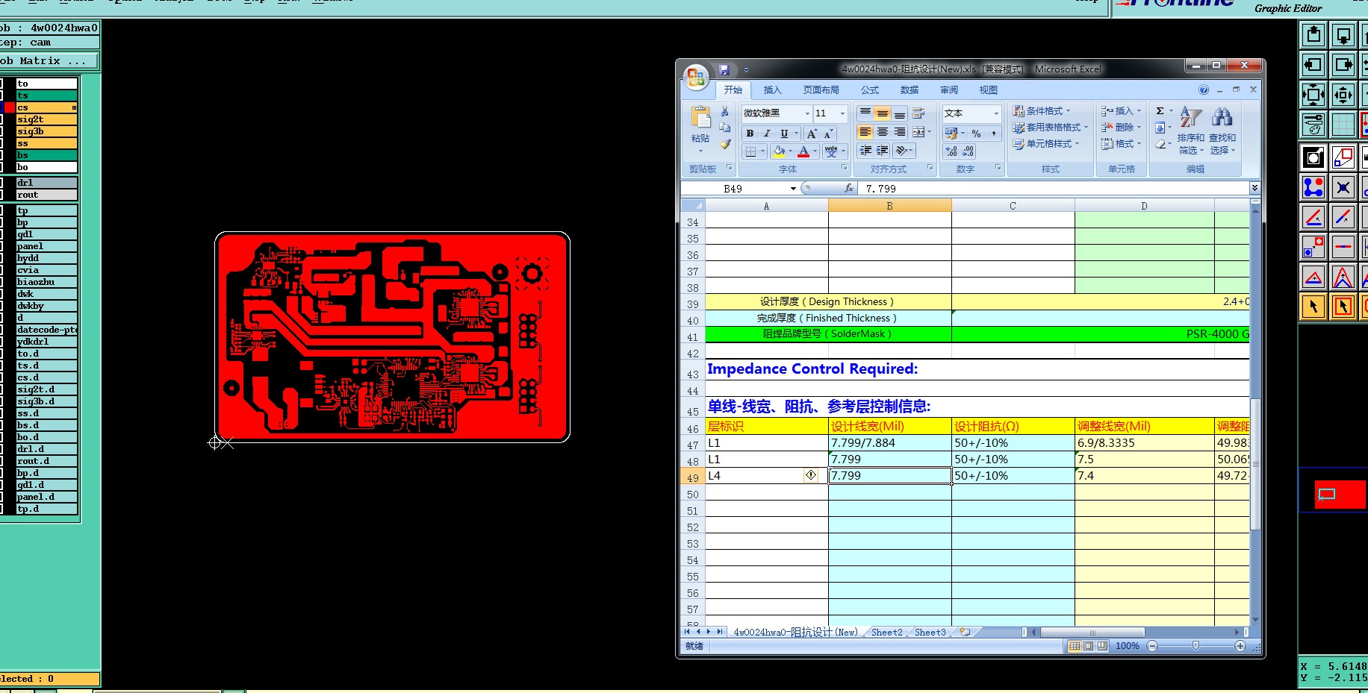Switch to page layout view in status bar
The width and height of the screenshot is (1368, 693).
[x=1088, y=646]
